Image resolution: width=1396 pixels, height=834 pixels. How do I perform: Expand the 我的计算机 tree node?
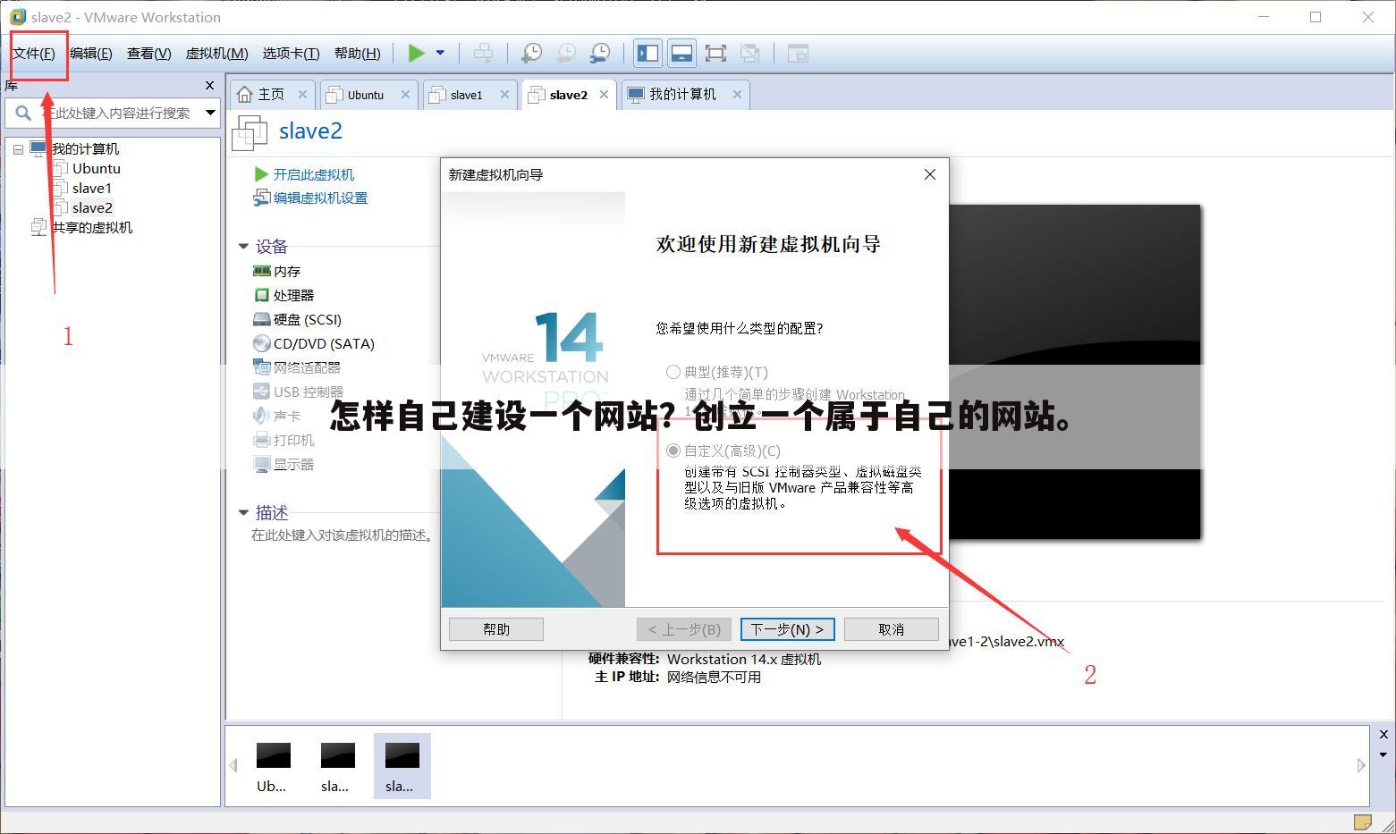tap(18, 148)
